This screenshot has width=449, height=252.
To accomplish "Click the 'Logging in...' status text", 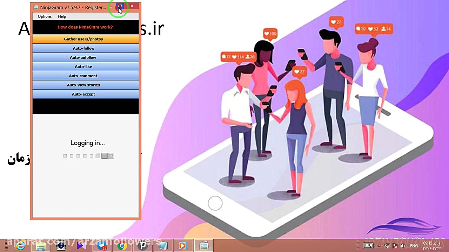I will point(88,143).
